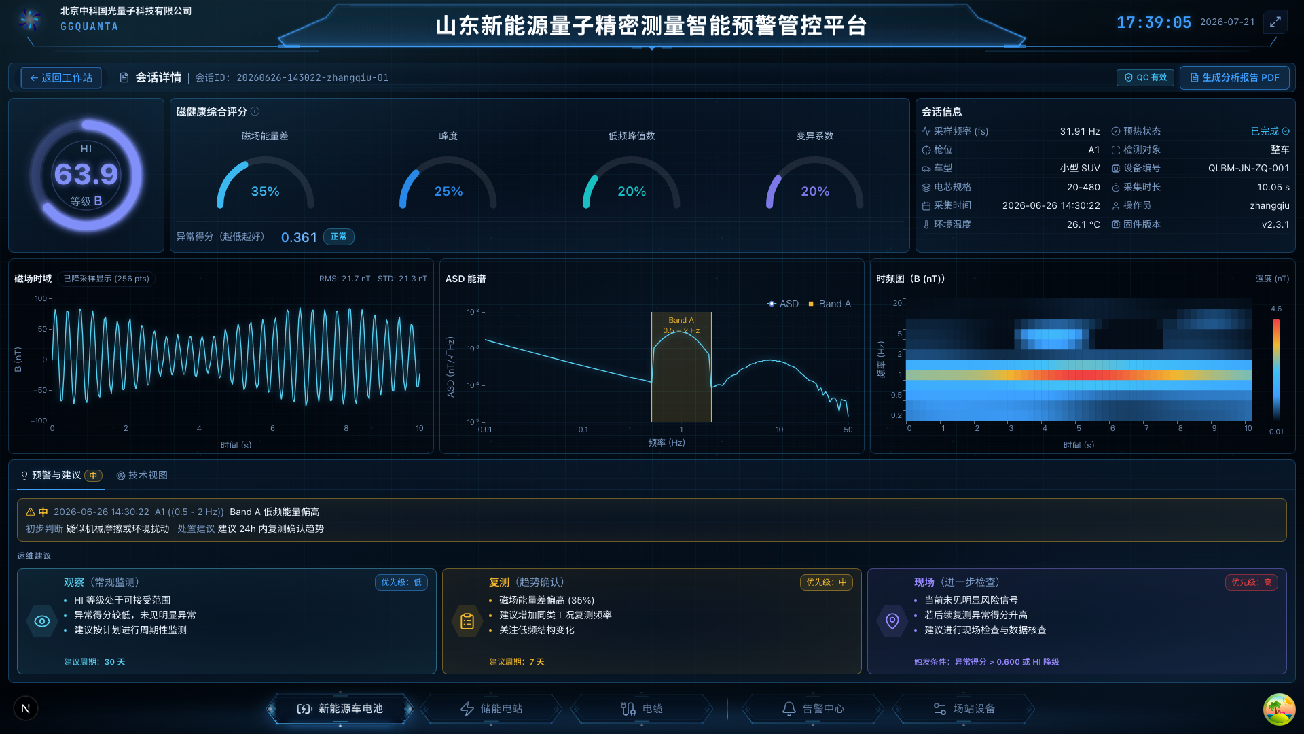Open the 告警中心 navigation tab

tap(813, 709)
